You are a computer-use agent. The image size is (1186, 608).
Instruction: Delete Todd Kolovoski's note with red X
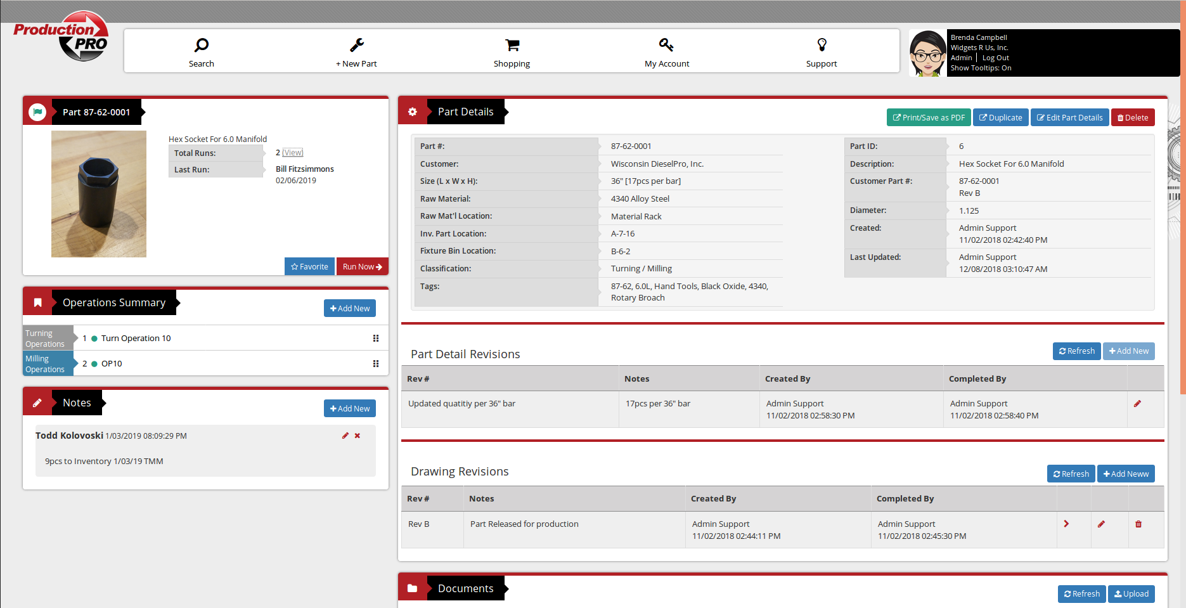(x=358, y=436)
